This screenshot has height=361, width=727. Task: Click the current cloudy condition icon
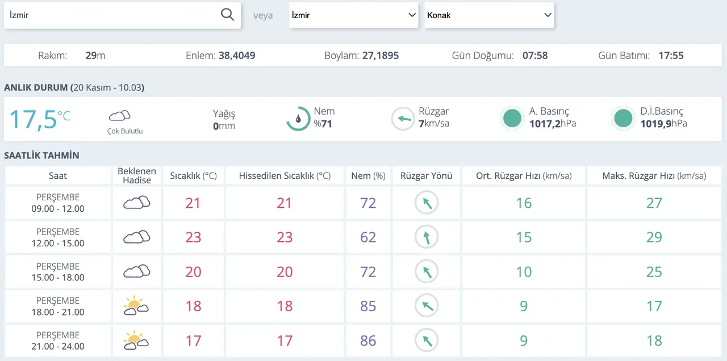tap(120, 116)
